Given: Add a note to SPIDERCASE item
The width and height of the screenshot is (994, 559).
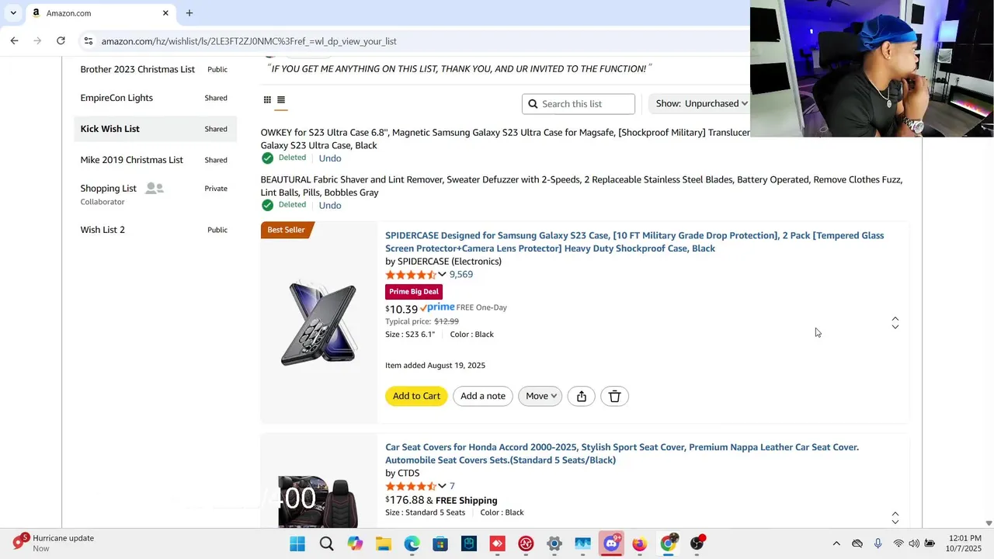Looking at the screenshot, I should coord(483,396).
